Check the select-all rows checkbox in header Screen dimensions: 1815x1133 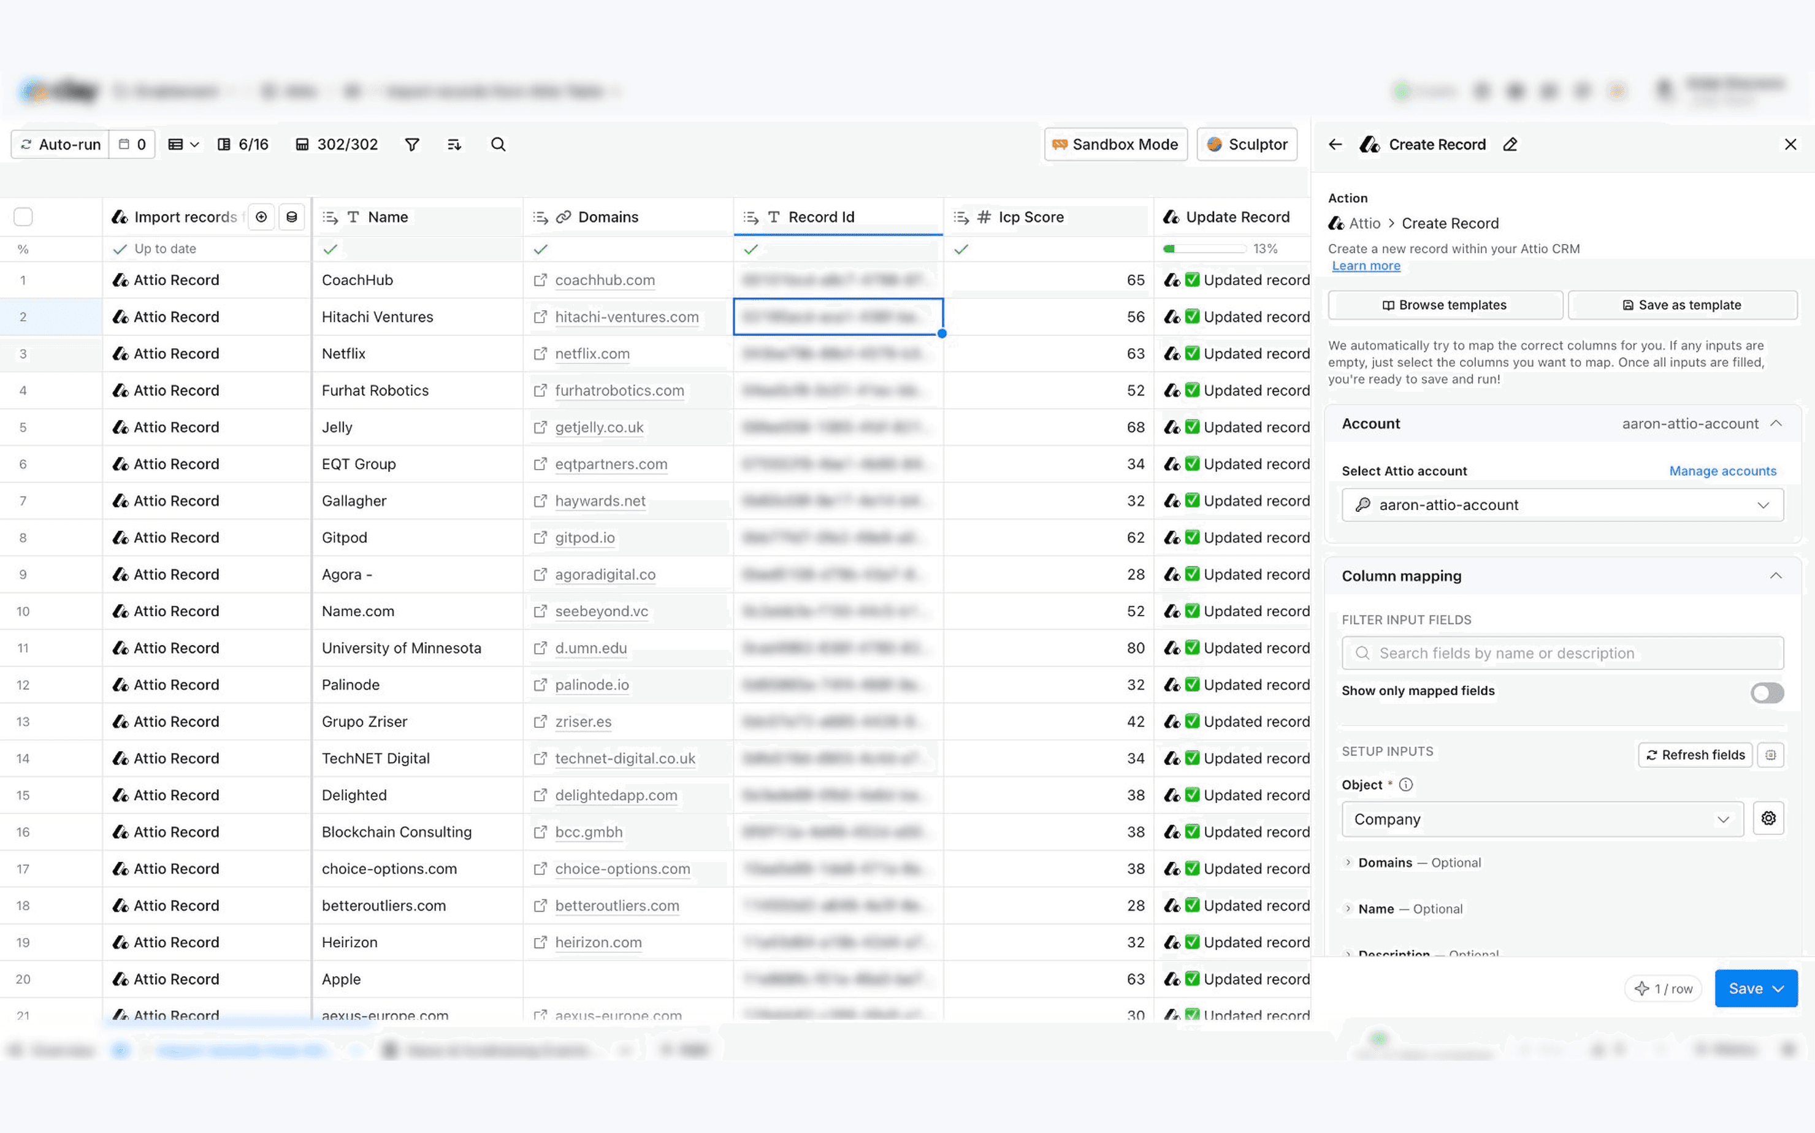(x=23, y=217)
